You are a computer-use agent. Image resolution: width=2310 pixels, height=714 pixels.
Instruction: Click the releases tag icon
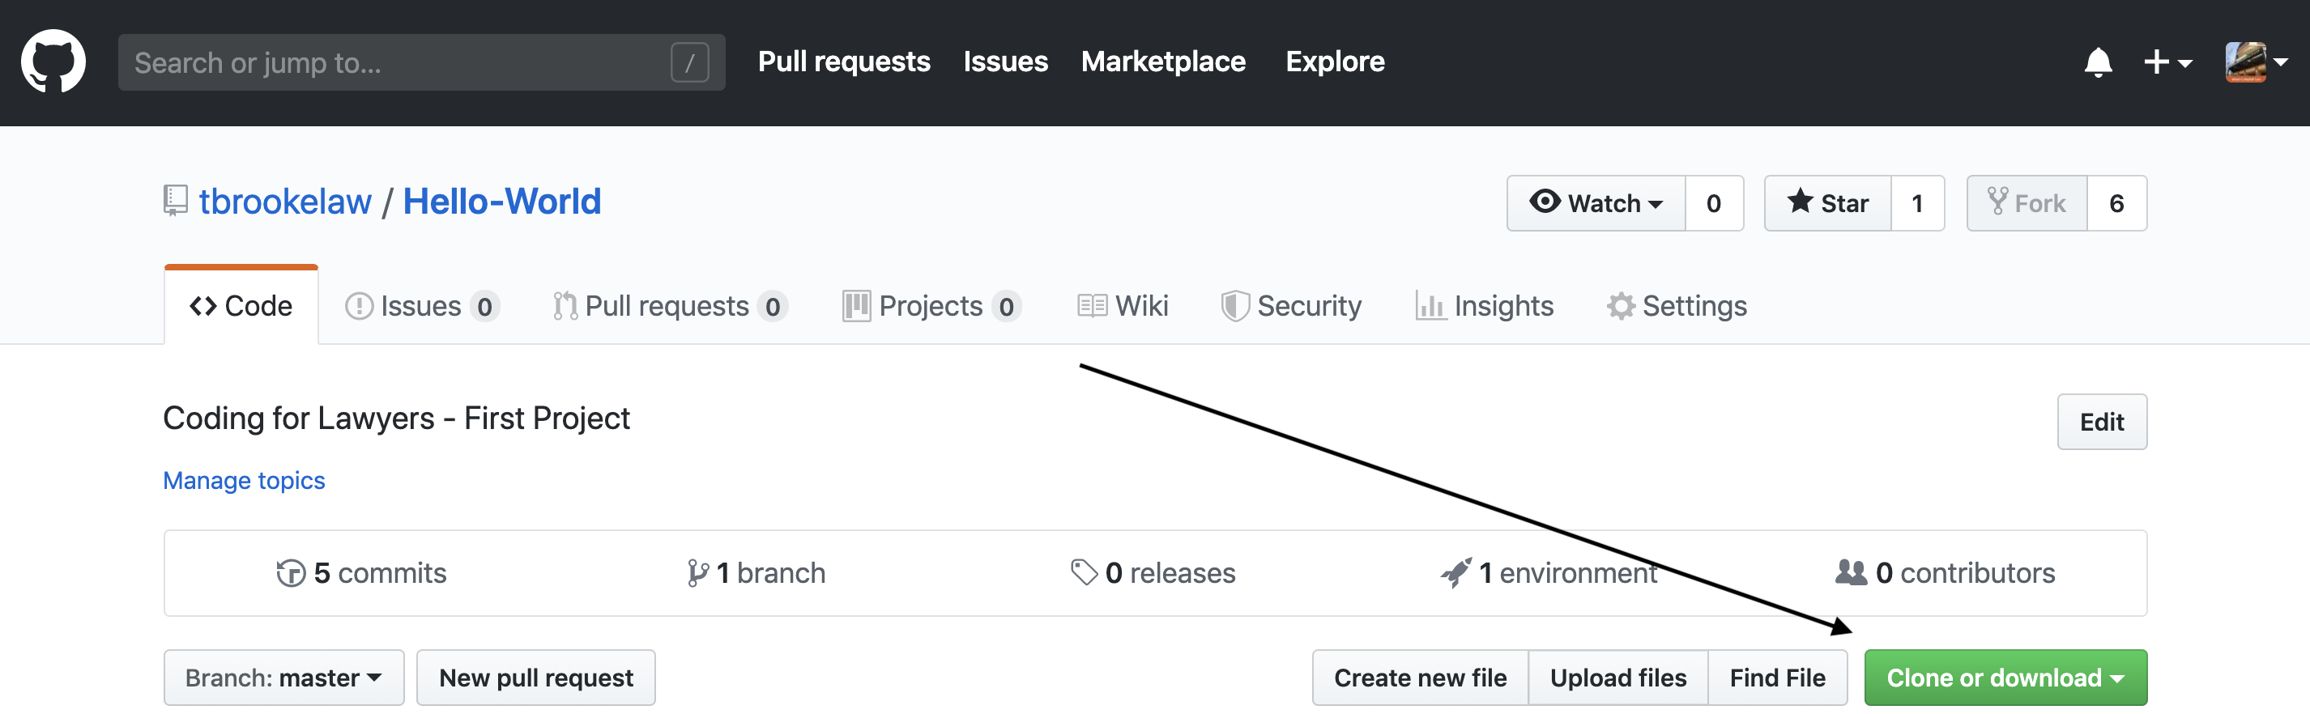(1085, 572)
